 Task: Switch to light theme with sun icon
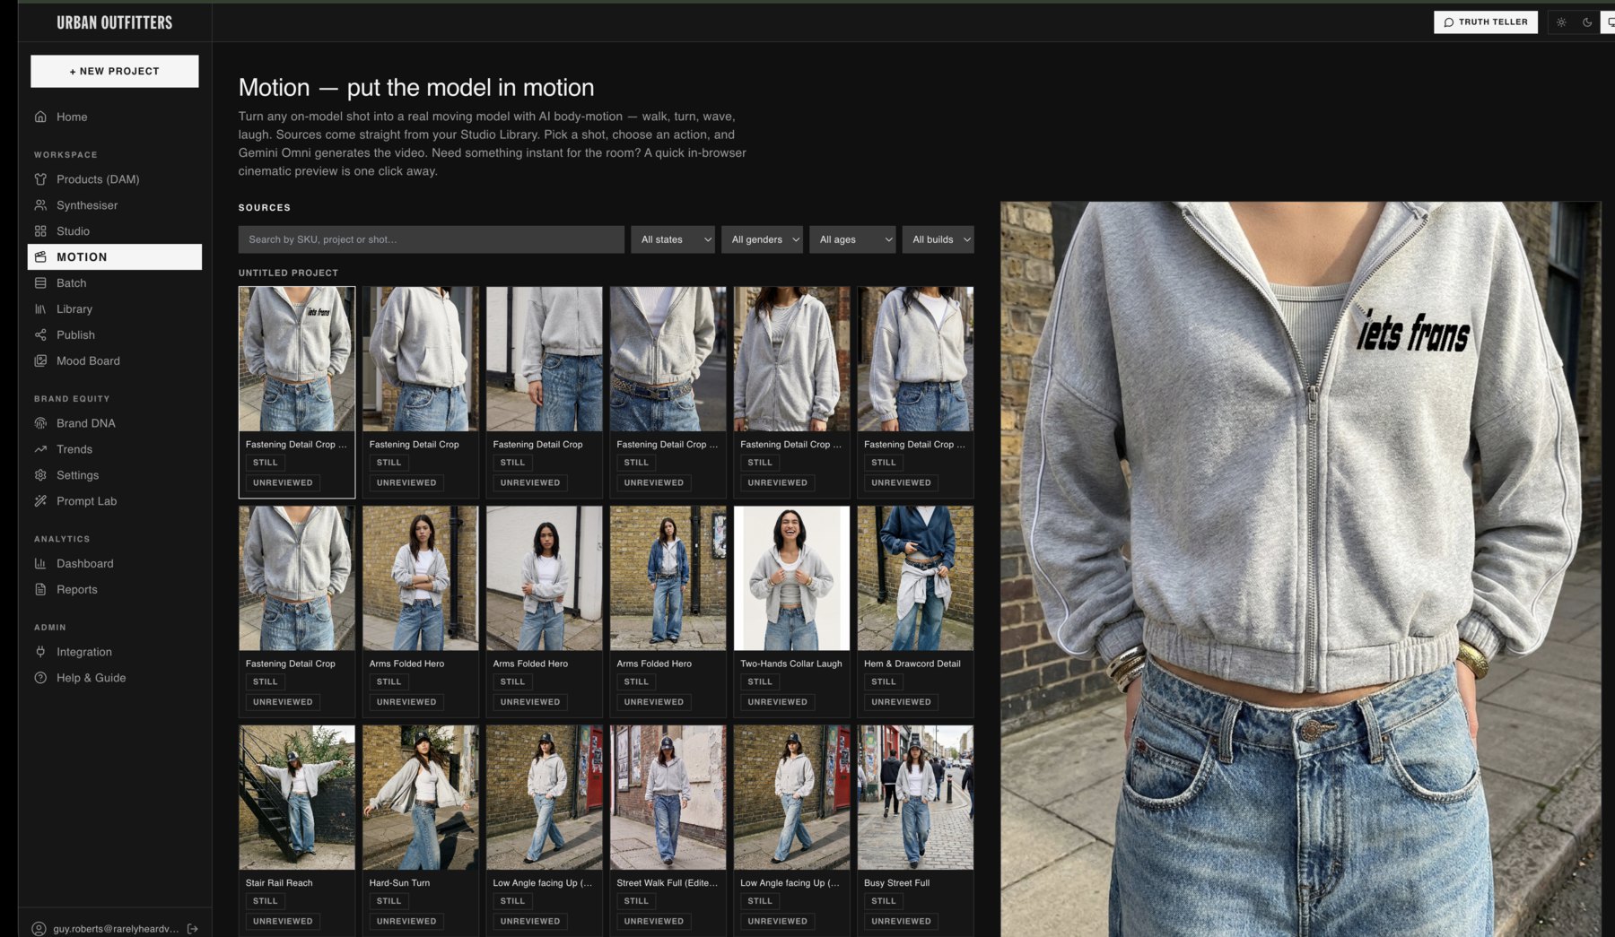pyautogui.click(x=1561, y=22)
